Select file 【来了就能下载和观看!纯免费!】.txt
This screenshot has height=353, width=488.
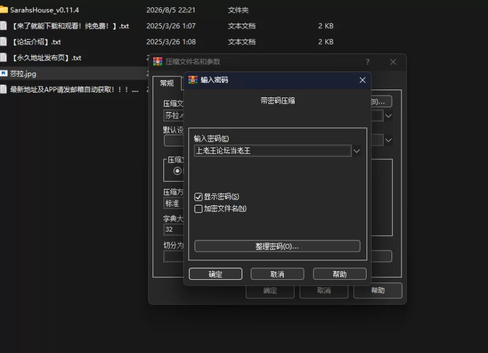[x=70, y=26]
